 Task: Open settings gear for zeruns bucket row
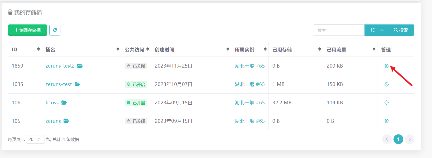(x=387, y=121)
